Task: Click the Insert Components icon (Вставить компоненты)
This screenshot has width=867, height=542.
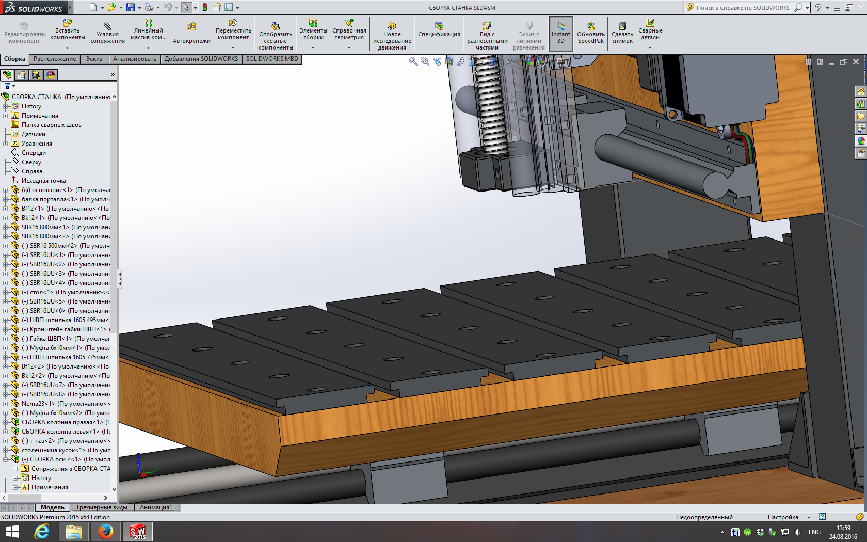Action: coord(68,24)
